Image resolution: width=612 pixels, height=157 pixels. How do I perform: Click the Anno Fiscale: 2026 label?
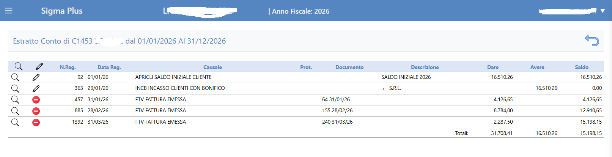[299, 11]
